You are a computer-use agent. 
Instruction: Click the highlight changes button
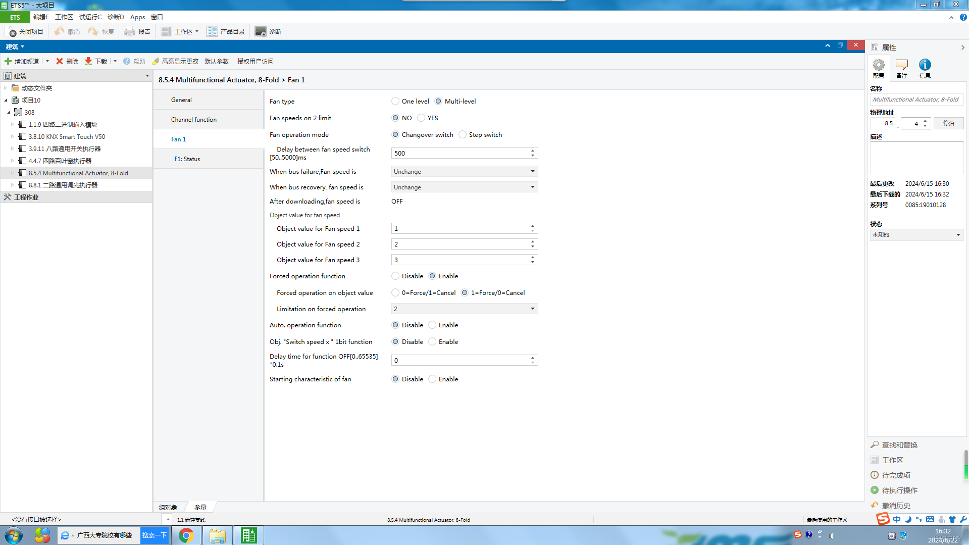(x=175, y=61)
